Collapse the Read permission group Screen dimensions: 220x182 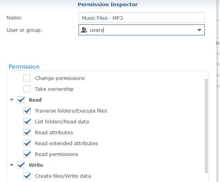click(x=12, y=100)
